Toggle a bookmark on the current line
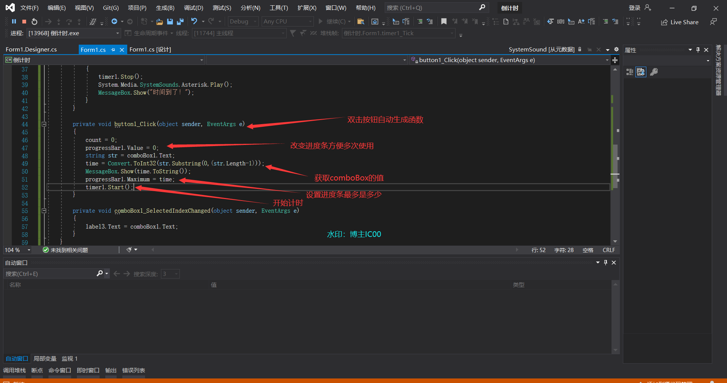 click(x=444, y=21)
